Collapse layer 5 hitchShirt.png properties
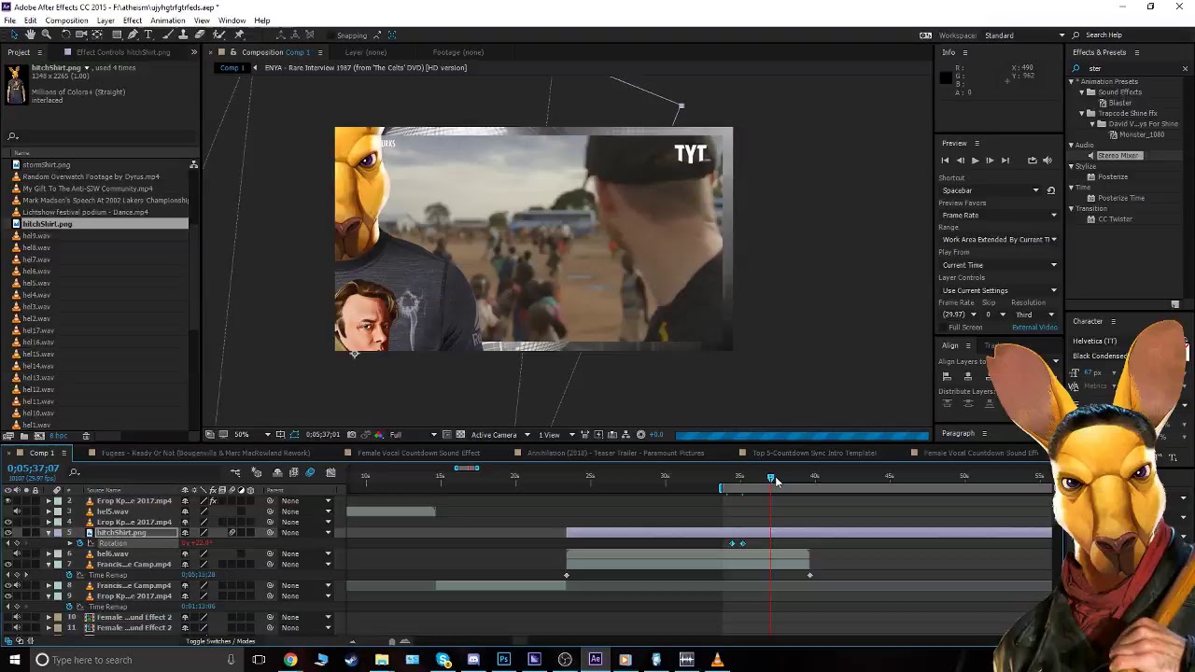 tap(49, 533)
